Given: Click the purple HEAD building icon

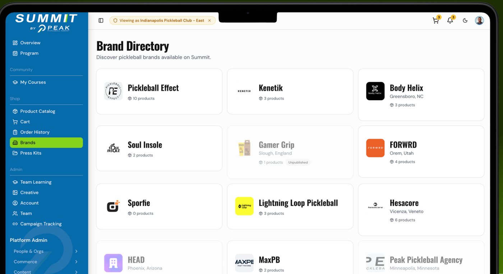Looking at the screenshot, I should pyautogui.click(x=113, y=263).
